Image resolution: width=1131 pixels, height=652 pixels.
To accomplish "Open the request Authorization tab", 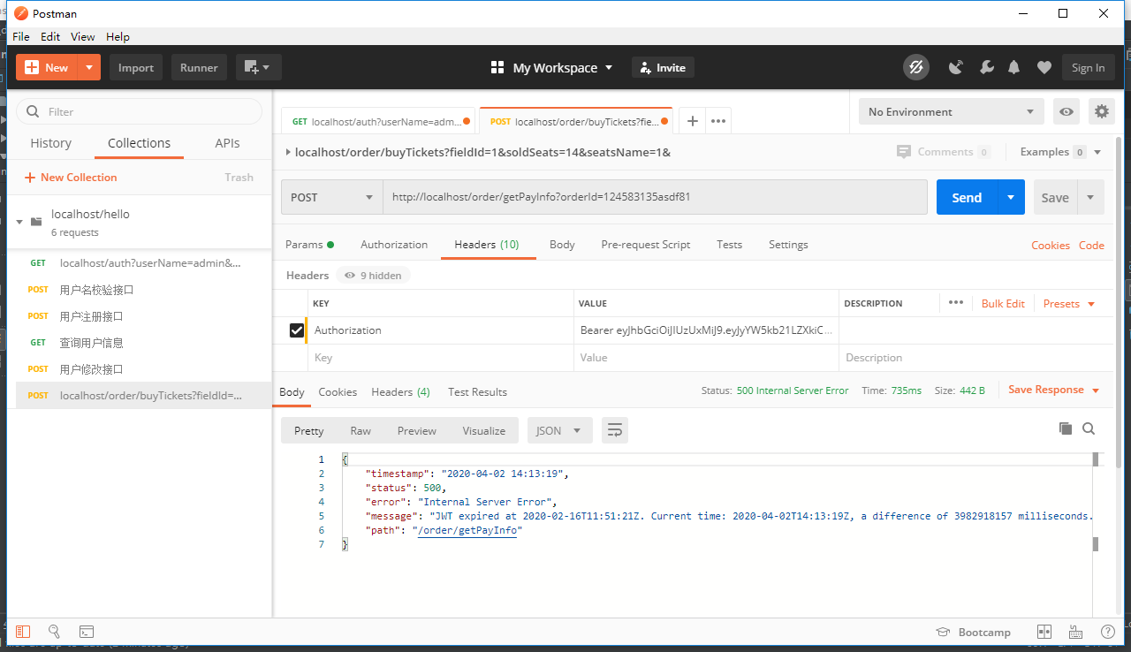I will click(394, 245).
